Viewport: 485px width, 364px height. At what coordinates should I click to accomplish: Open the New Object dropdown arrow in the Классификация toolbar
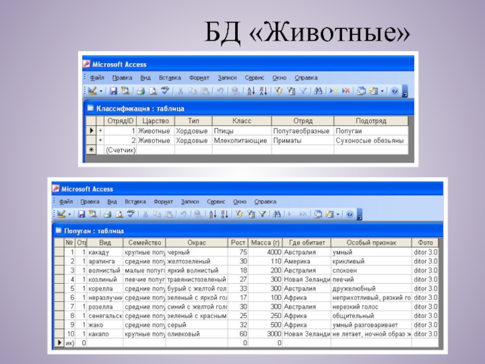(x=383, y=91)
